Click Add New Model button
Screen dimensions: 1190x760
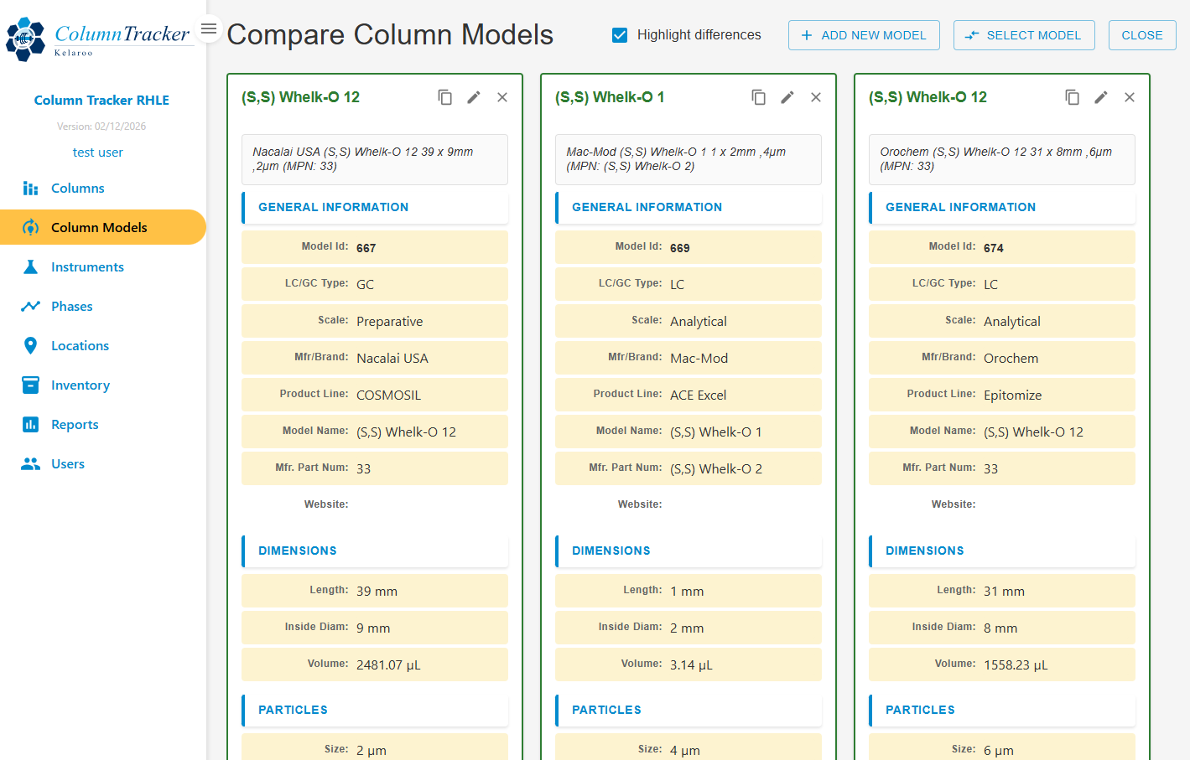point(864,35)
